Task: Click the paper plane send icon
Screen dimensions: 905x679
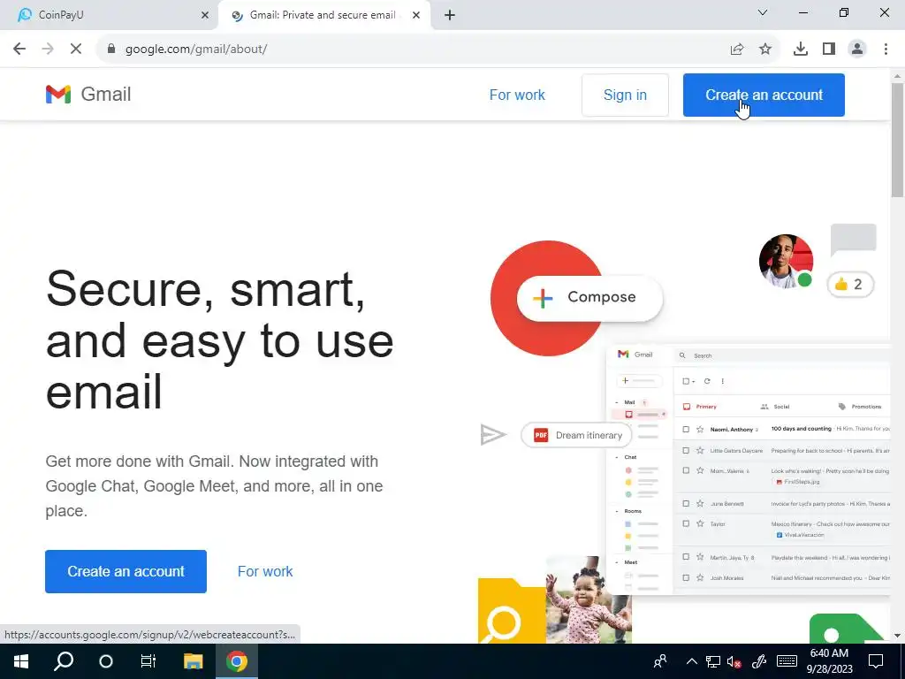Action: tap(493, 435)
